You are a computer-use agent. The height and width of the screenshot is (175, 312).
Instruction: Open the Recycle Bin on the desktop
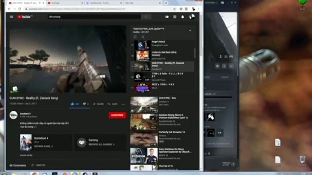302,160
